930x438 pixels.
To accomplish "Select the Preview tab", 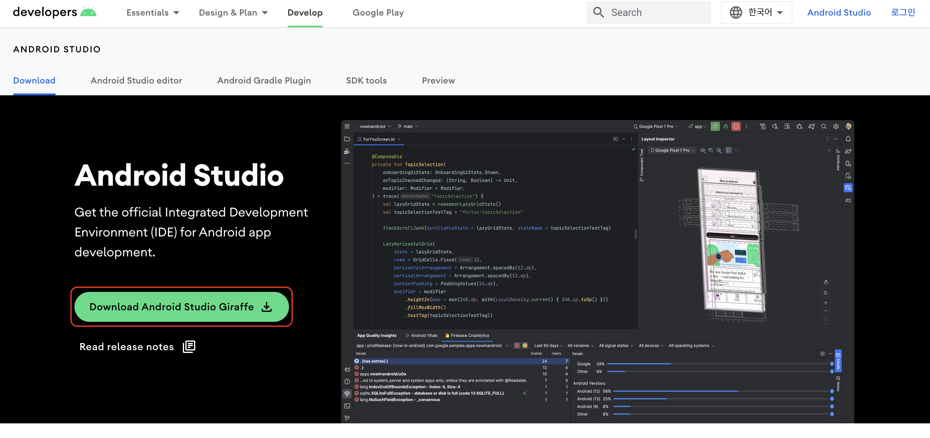I will pyautogui.click(x=438, y=80).
